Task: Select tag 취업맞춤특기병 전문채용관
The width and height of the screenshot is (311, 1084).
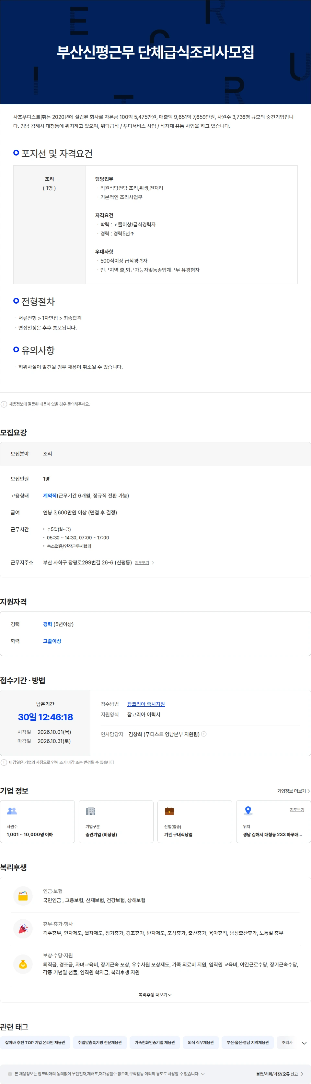Action: (100, 1042)
